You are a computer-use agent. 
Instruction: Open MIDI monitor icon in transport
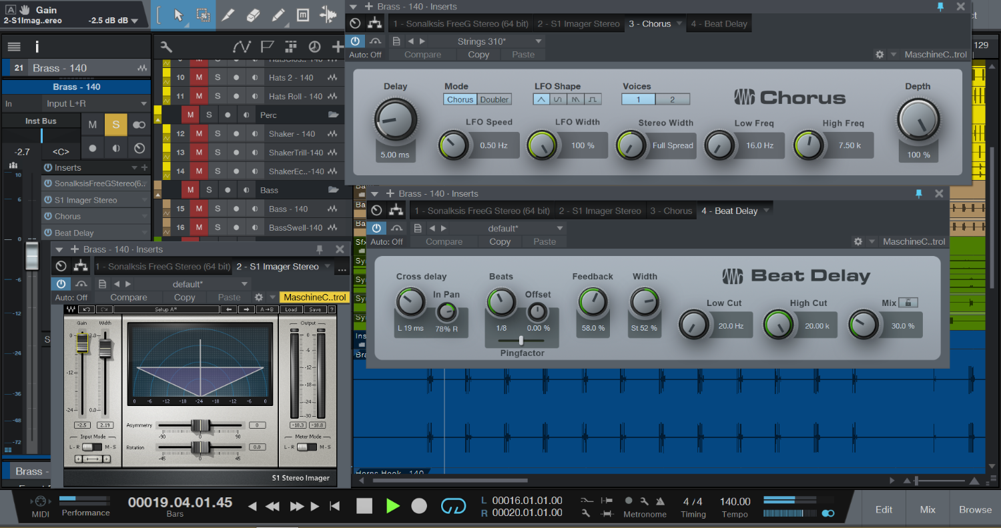[x=40, y=502]
